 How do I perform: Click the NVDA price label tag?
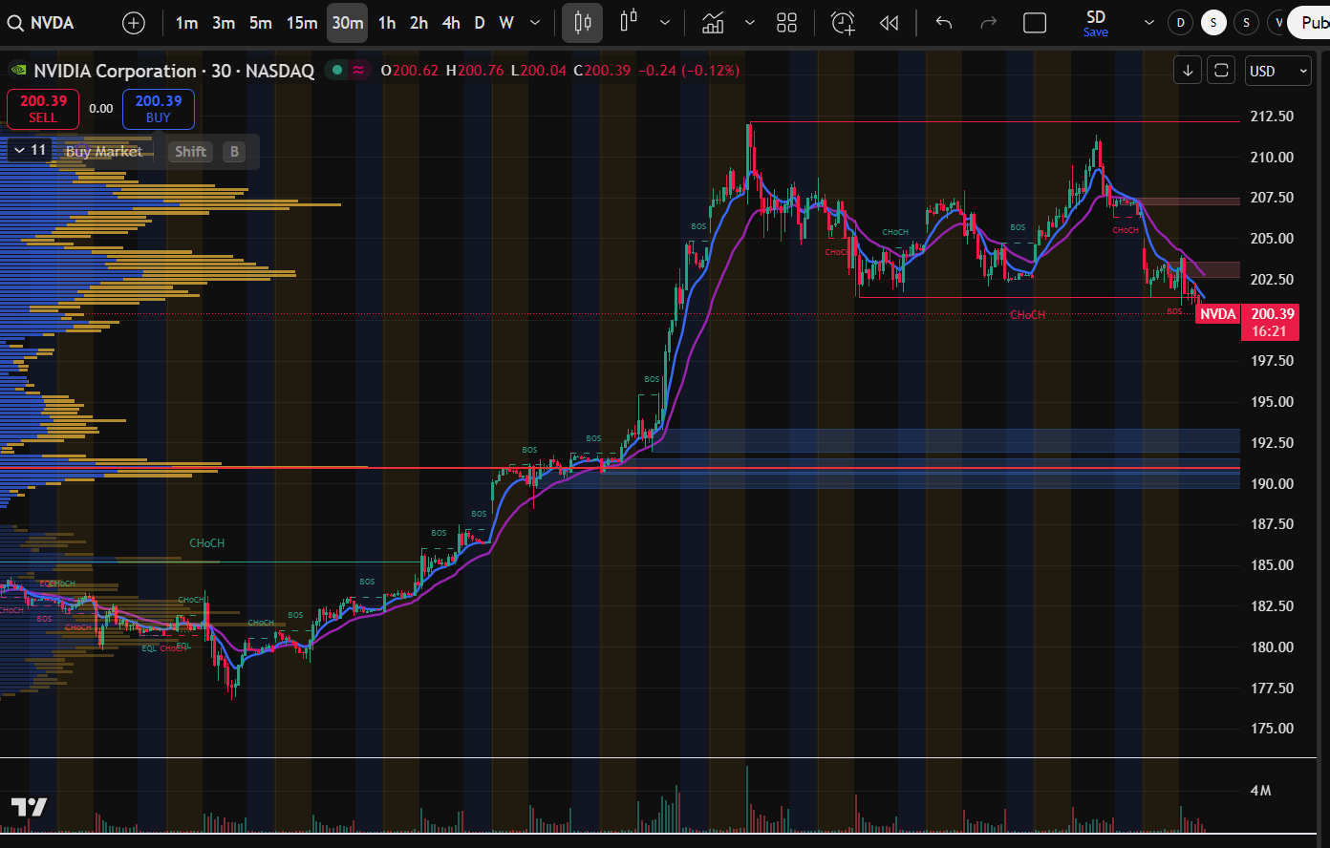tap(1217, 314)
